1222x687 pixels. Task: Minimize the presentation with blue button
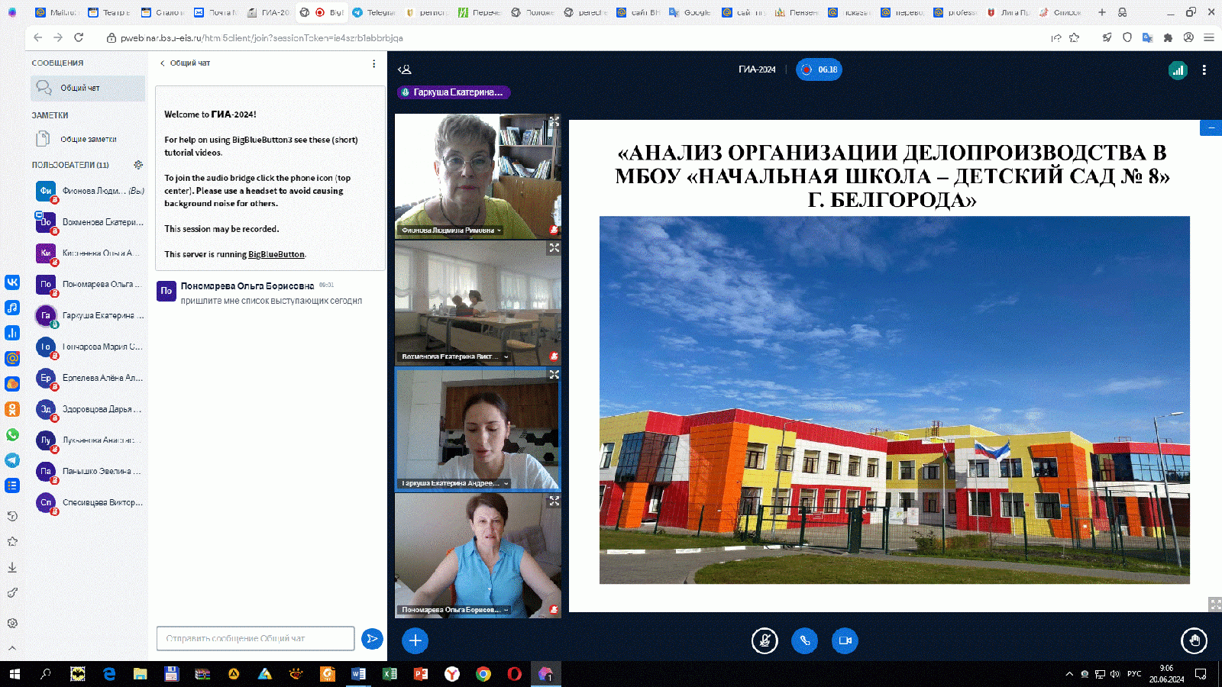[1211, 127]
